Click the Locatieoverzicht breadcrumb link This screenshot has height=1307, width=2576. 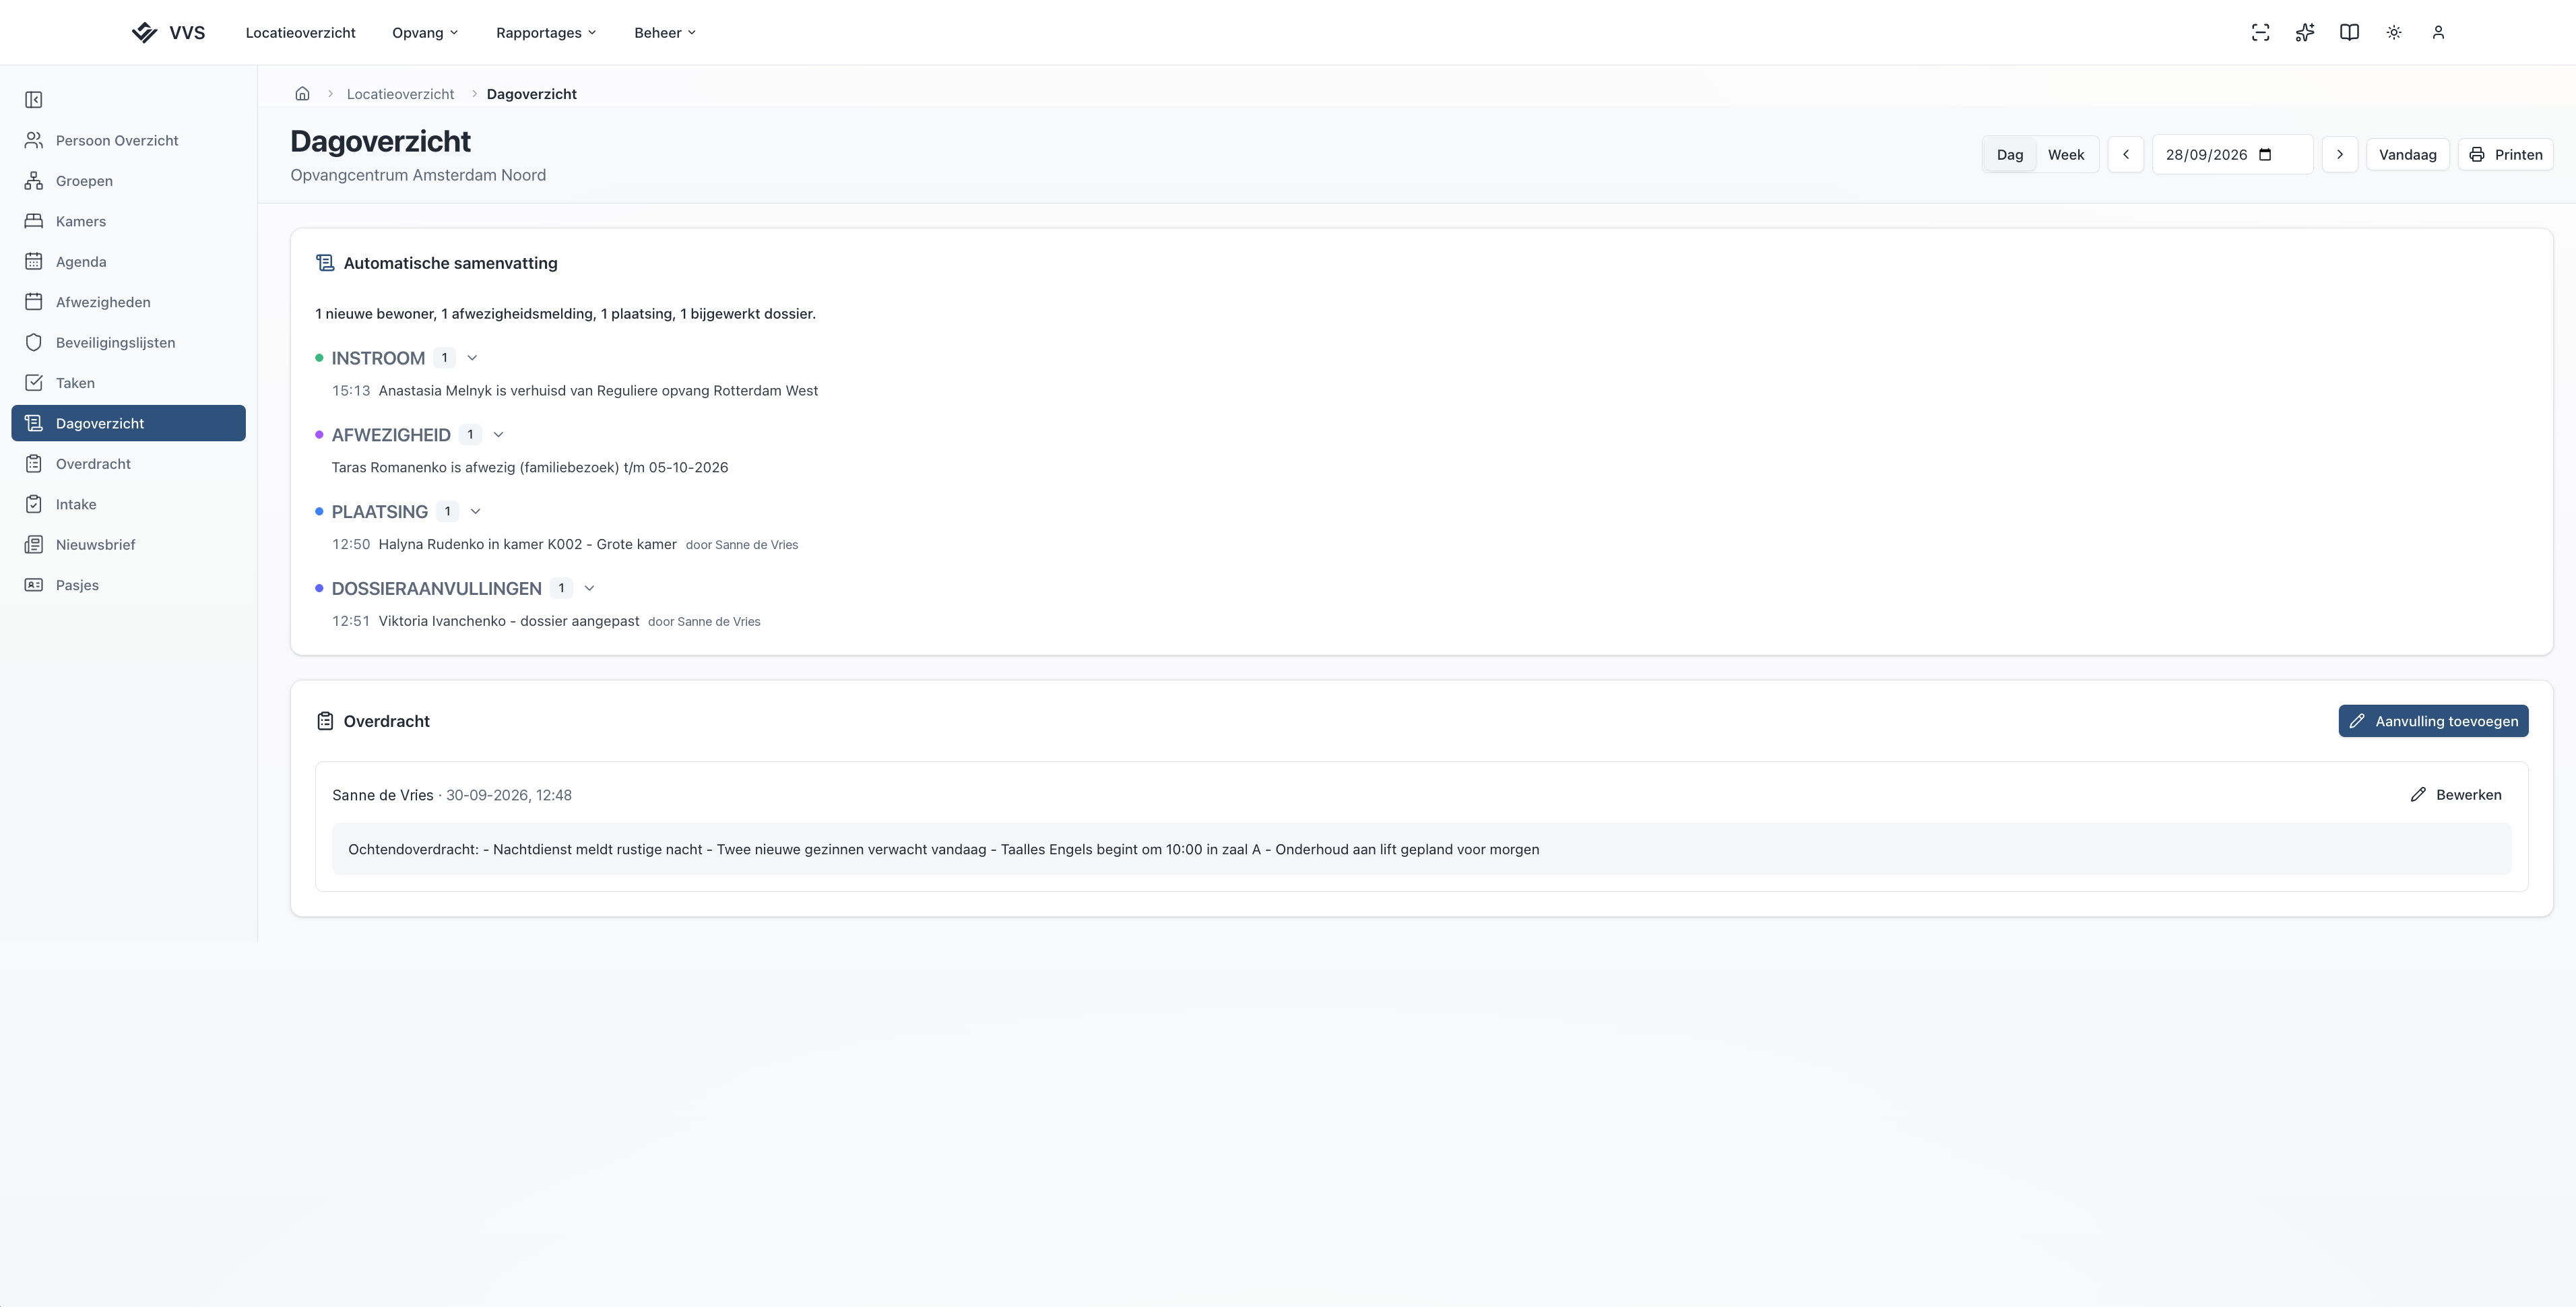click(x=400, y=94)
